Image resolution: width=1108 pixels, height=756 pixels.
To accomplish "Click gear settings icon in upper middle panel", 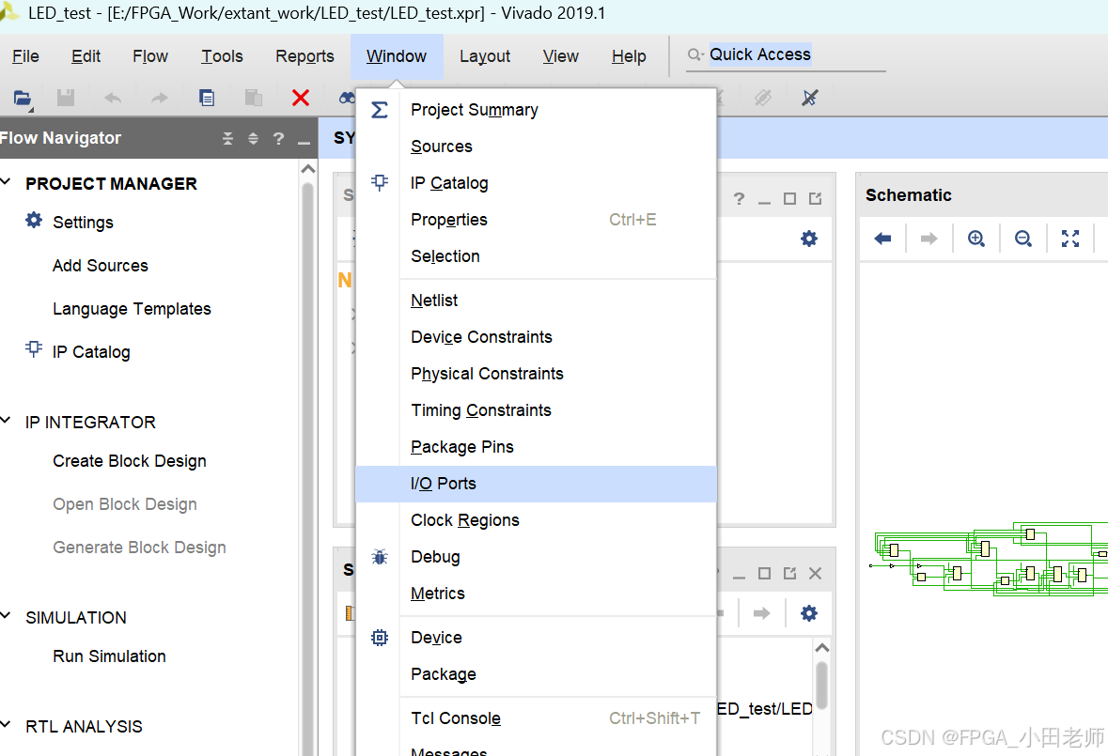I will point(809,239).
